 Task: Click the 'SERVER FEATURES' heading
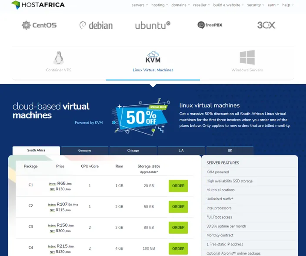[223, 163]
